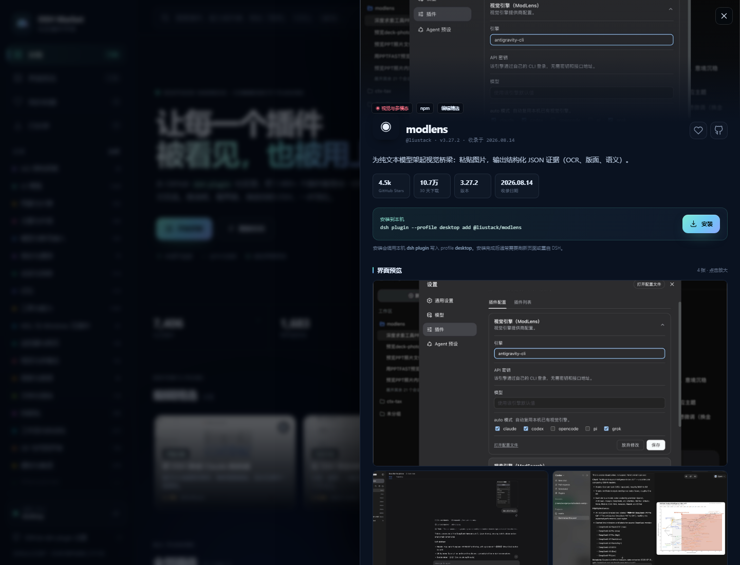This screenshot has width=740, height=565.
Task: Open the chart analysis preview thumbnail
Action: [x=640, y=518]
